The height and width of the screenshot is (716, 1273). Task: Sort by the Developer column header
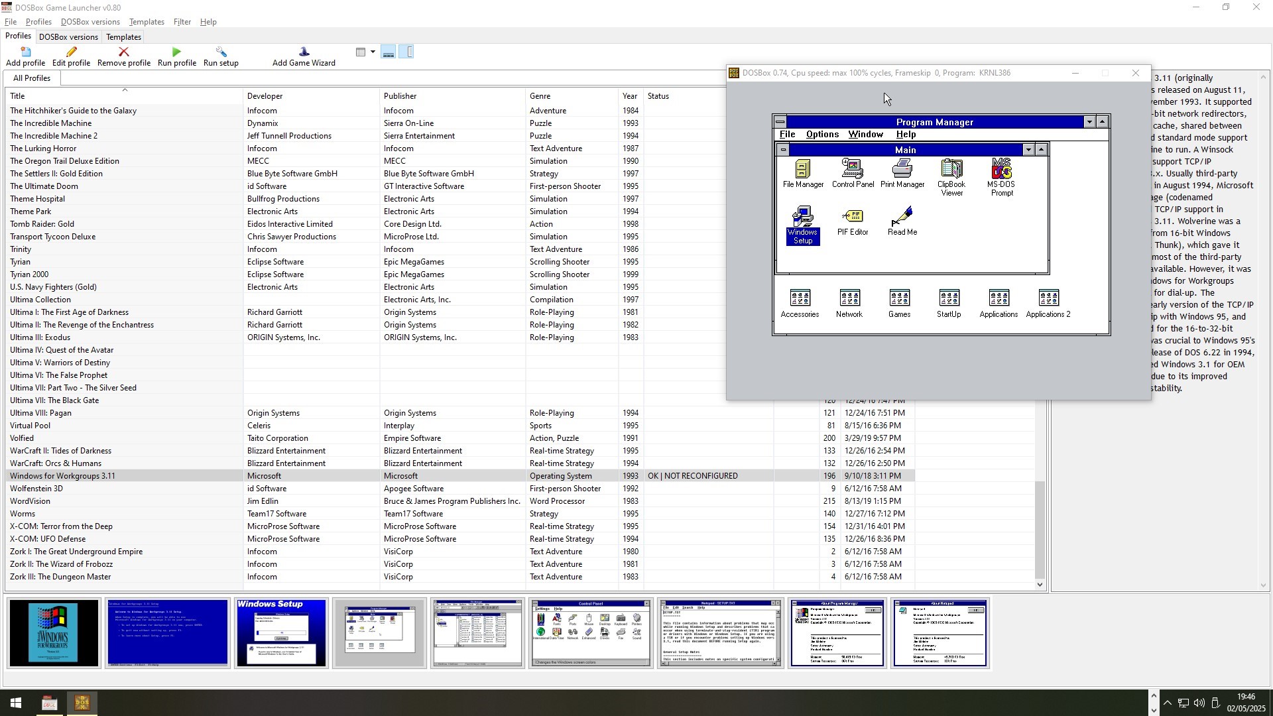coord(311,96)
